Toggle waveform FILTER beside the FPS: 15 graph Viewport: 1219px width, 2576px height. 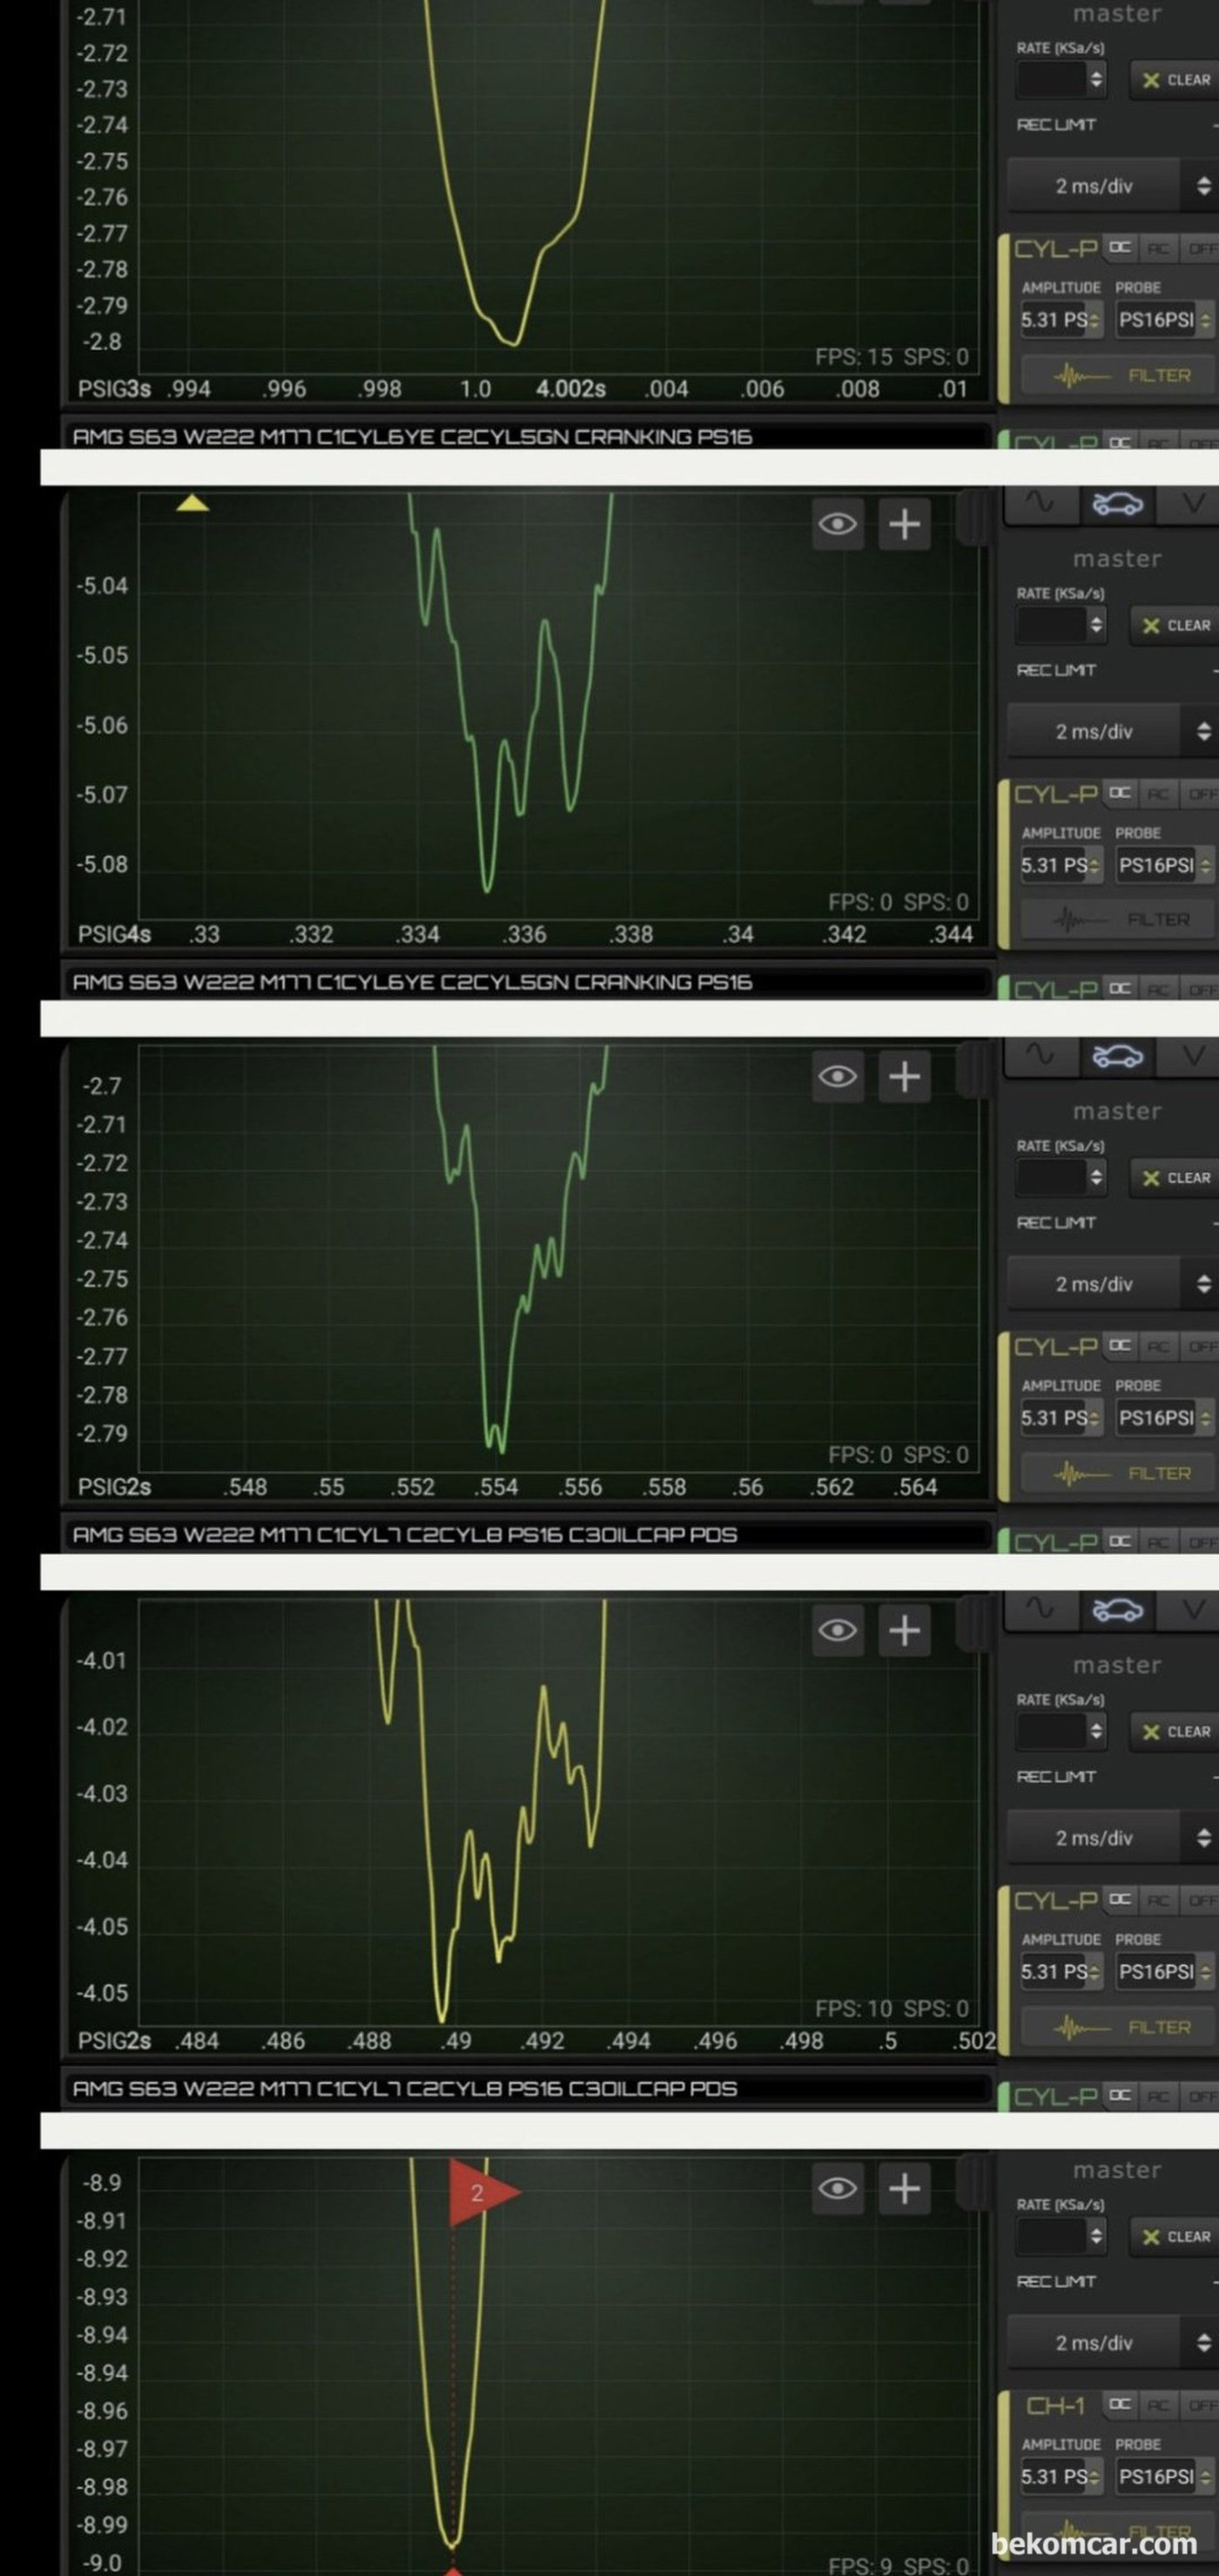click(1119, 376)
